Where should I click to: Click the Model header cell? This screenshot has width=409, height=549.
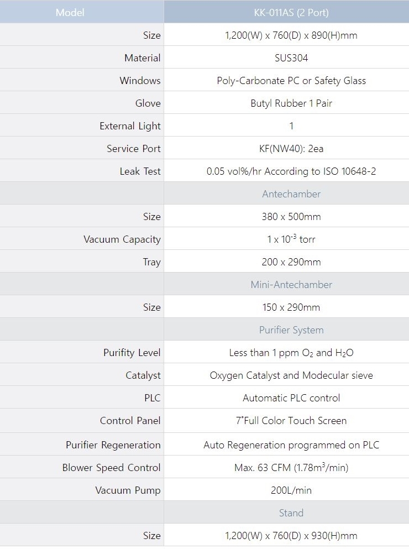(x=70, y=12)
